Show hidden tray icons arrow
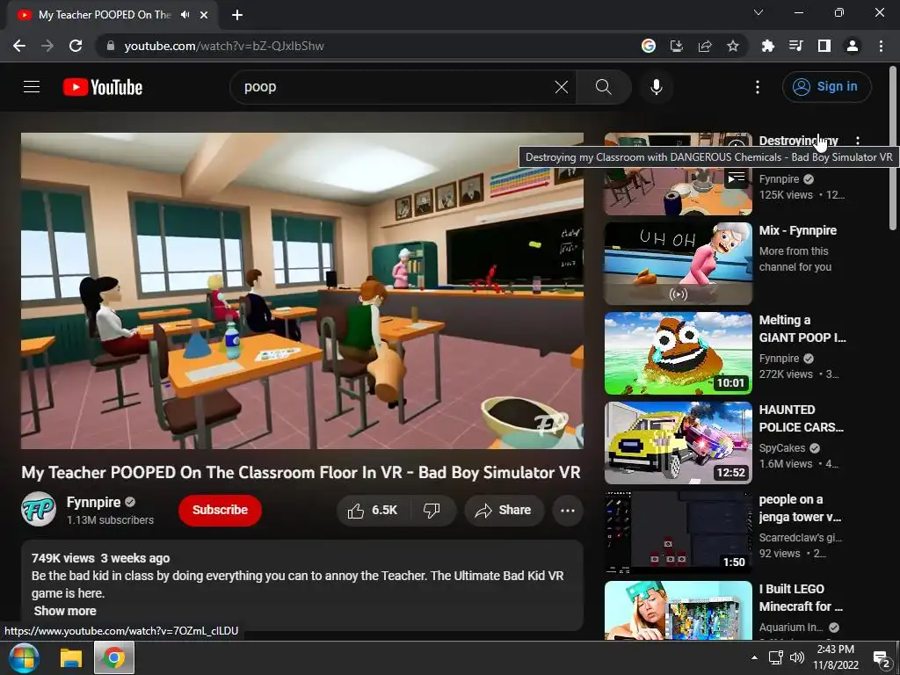 pos(754,657)
